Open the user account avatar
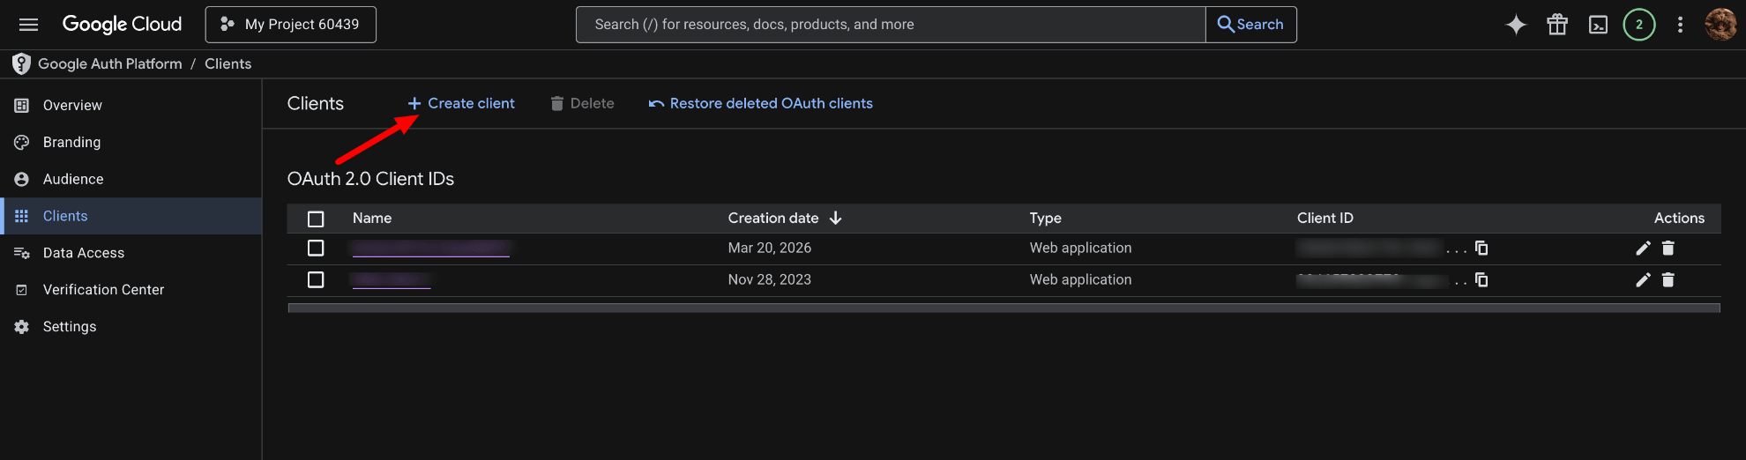Image resolution: width=1746 pixels, height=460 pixels. [x=1720, y=25]
